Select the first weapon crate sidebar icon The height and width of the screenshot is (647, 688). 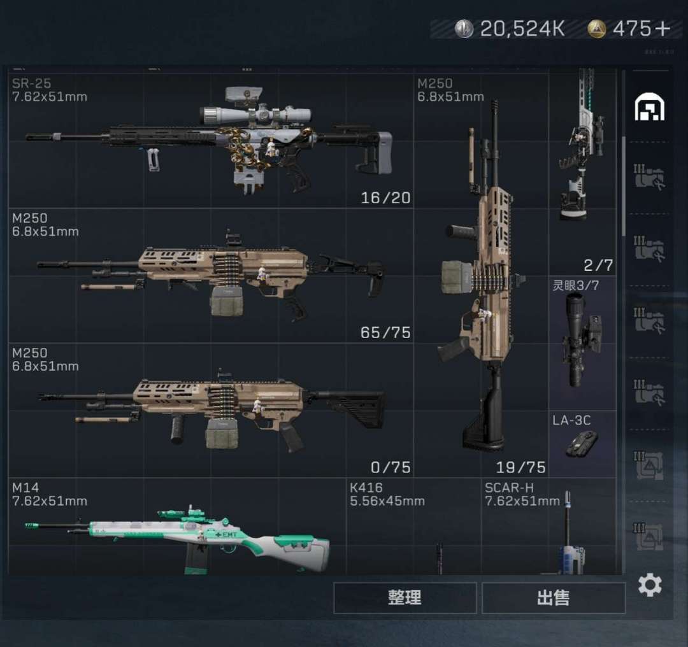649,177
